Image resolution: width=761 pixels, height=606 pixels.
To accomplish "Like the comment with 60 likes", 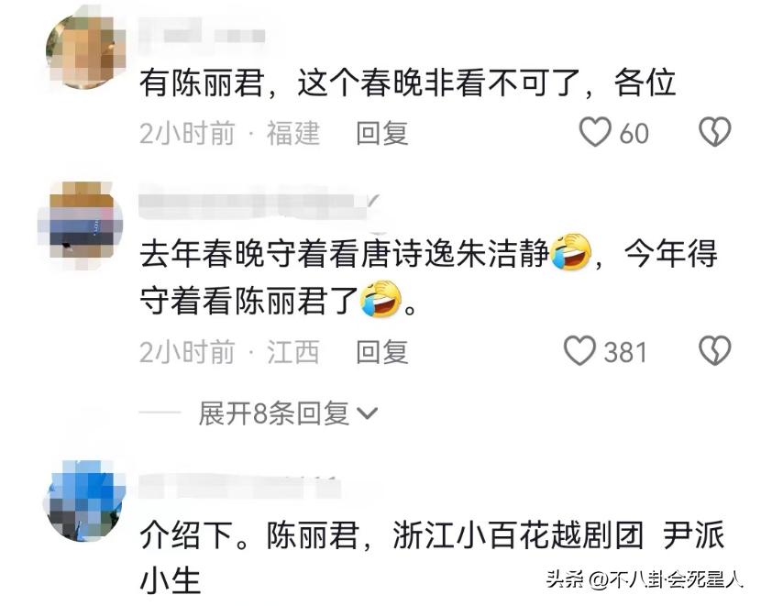I will click(595, 132).
